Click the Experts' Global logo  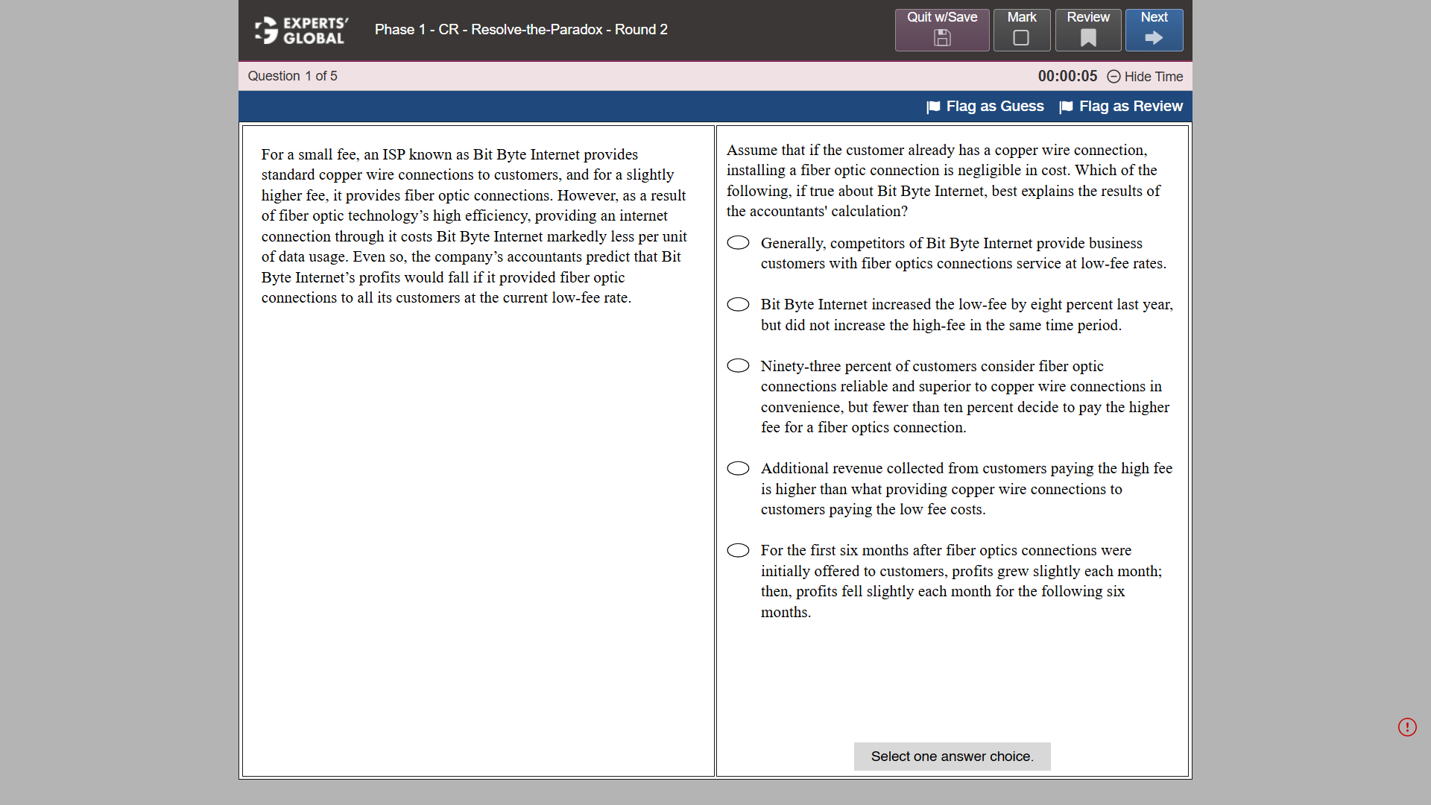[x=300, y=30]
